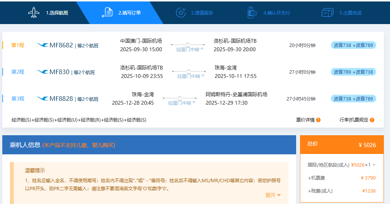390x204 pixels.
Task: Click departure 中国澳门-国际机场
Action: [x=141, y=41]
